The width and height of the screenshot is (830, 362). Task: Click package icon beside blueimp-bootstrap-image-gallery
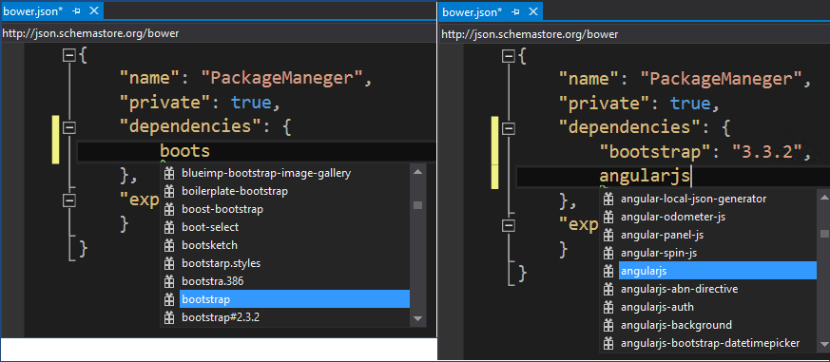coord(169,173)
